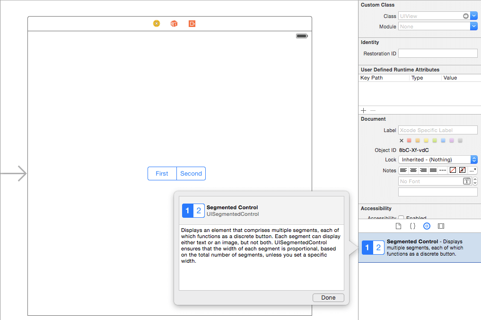This screenshot has width=481, height=320.
Task: Click the UISegmentedControl subtitle text
Action: point(233,214)
